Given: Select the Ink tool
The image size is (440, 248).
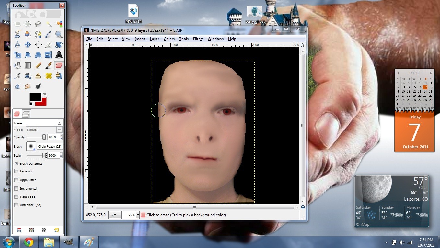Looking at the screenshot, I should [x=28, y=76].
